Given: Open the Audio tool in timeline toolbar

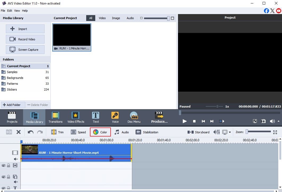Looking at the screenshot, I should coord(122,132).
